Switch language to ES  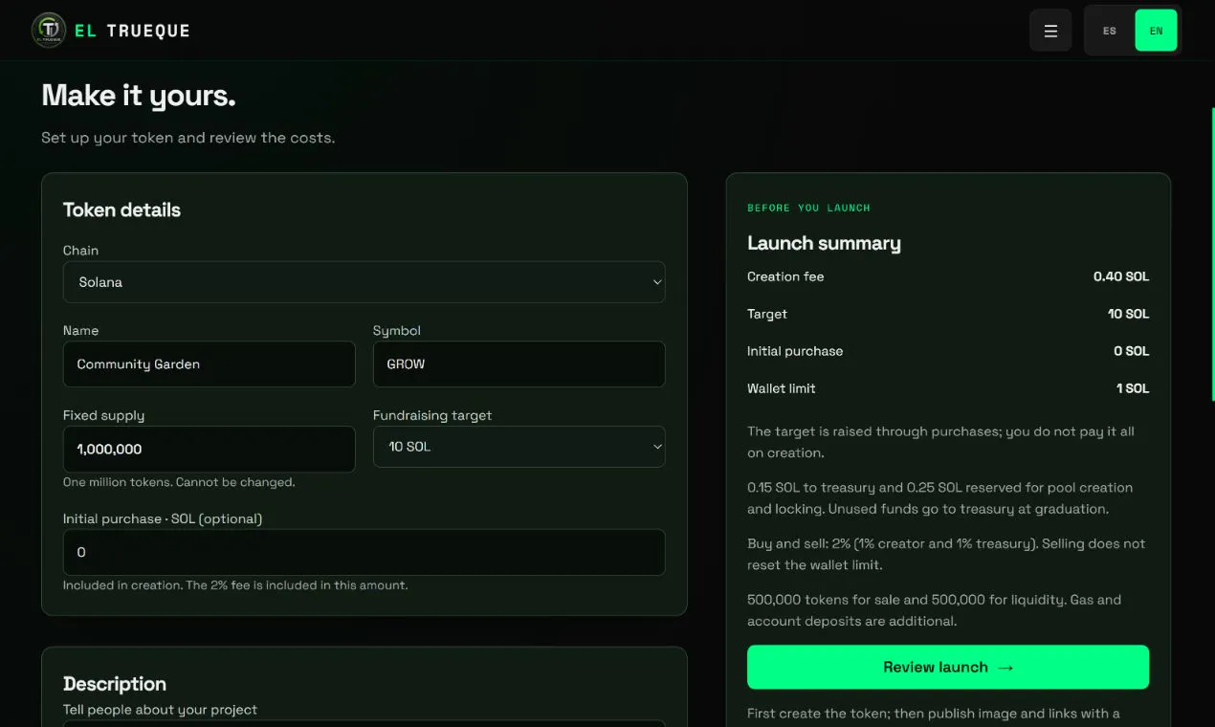pos(1110,31)
